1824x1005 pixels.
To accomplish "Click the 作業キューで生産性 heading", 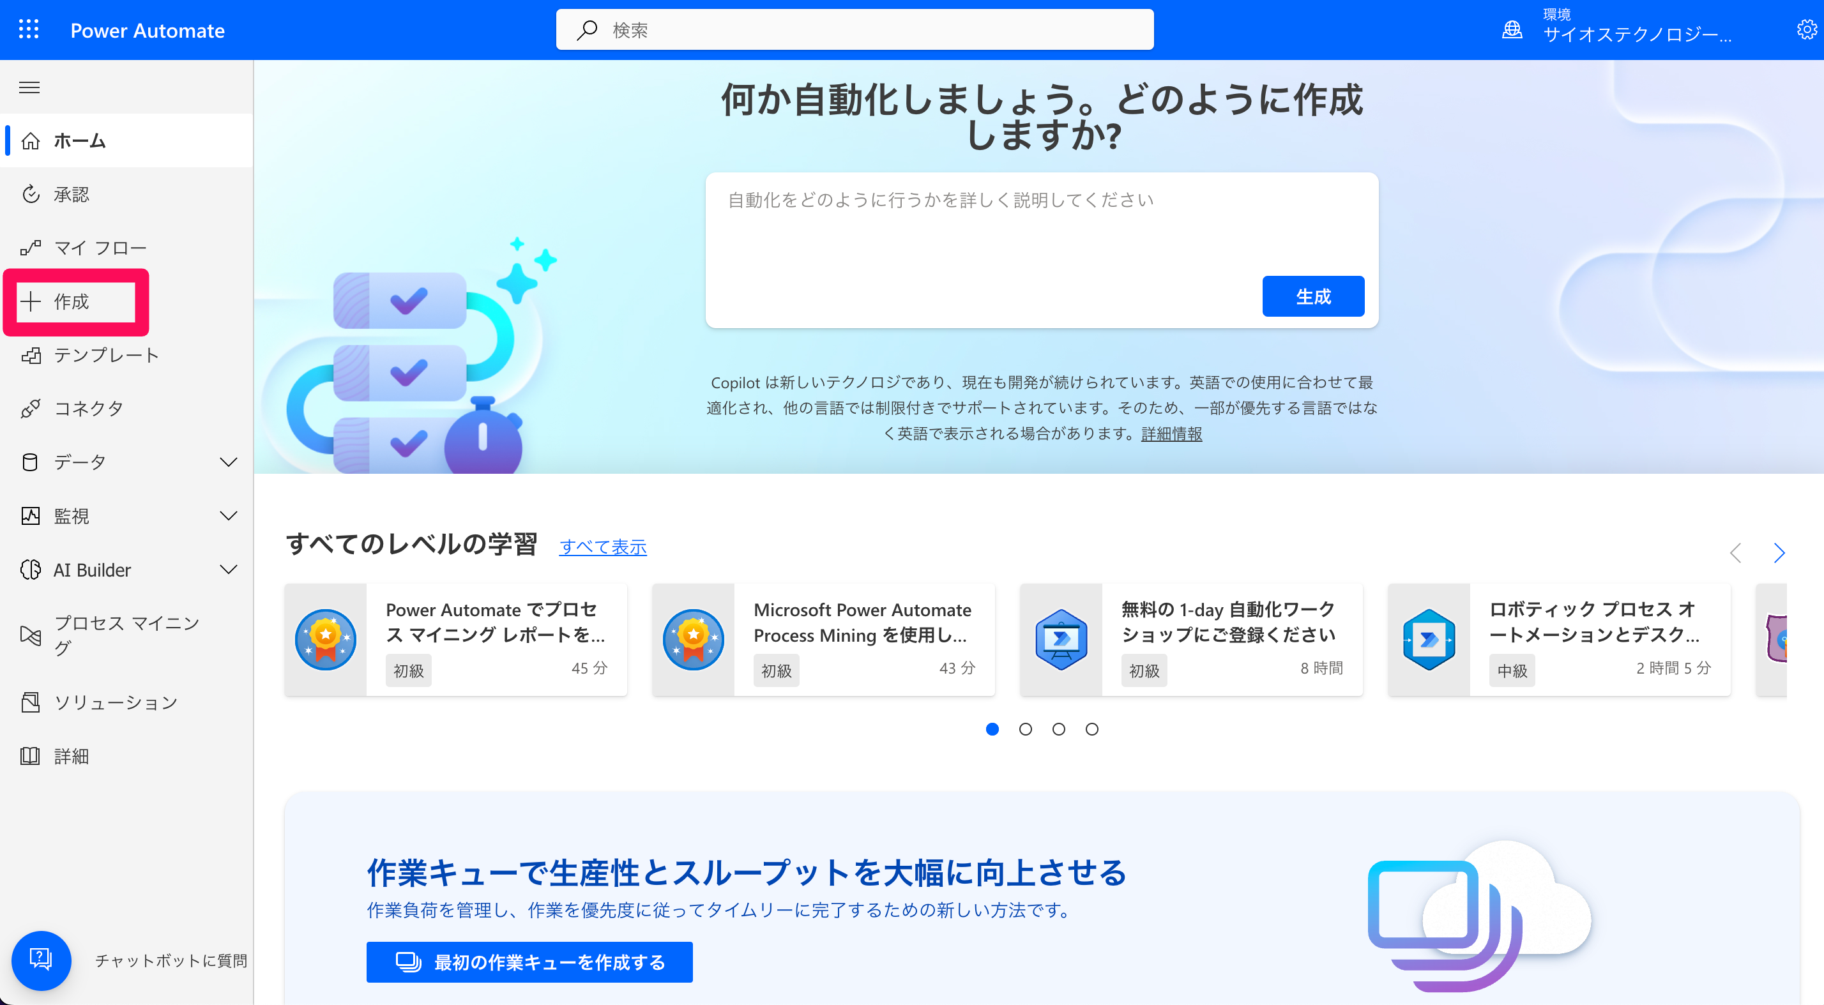I will click(x=747, y=872).
